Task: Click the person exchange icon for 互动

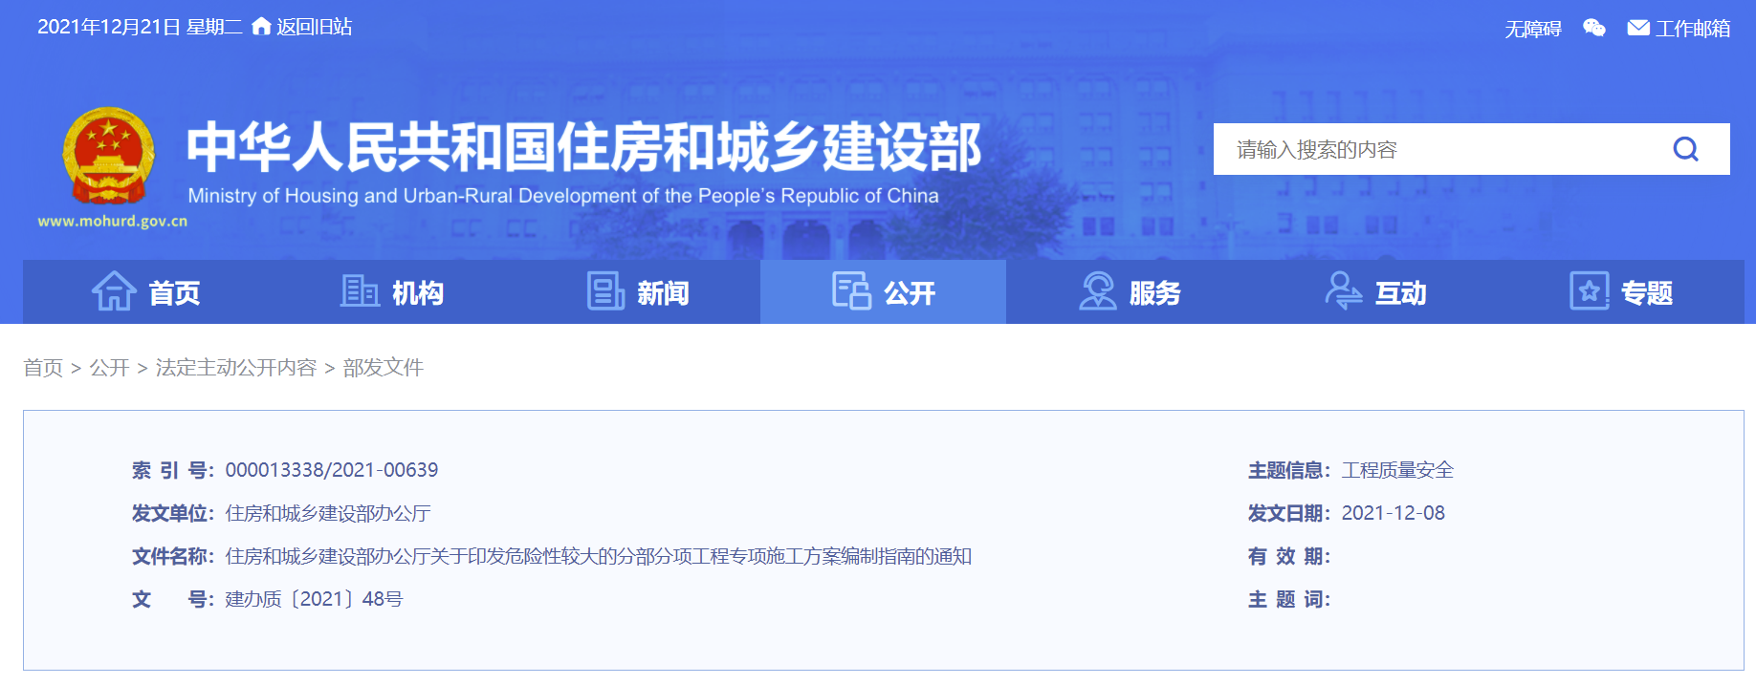Action: click(x=1344, y=291)
